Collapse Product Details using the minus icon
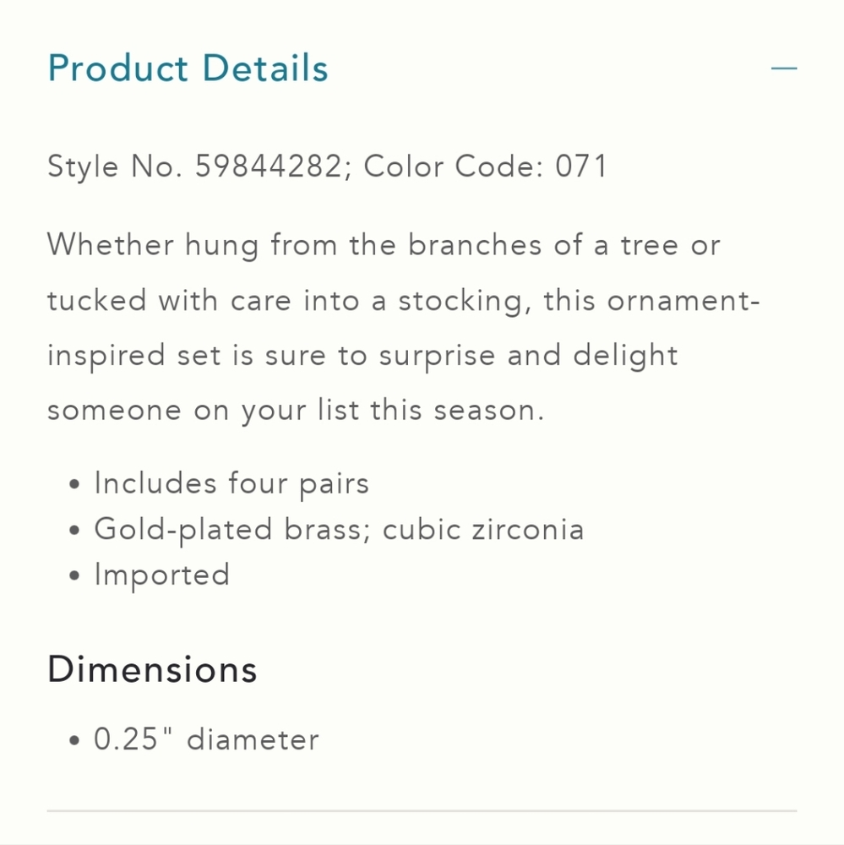This screenshot has height=845, width=844. [784, 68]
